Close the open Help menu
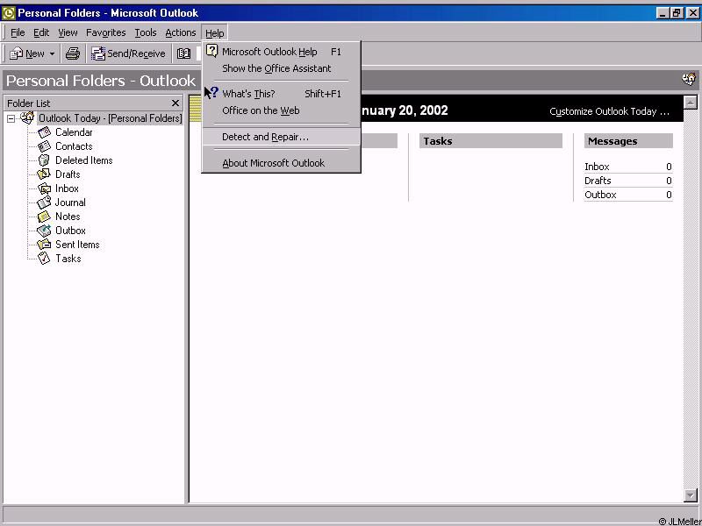702x526 pixels. pyautogui.click(x=214, y=32)
